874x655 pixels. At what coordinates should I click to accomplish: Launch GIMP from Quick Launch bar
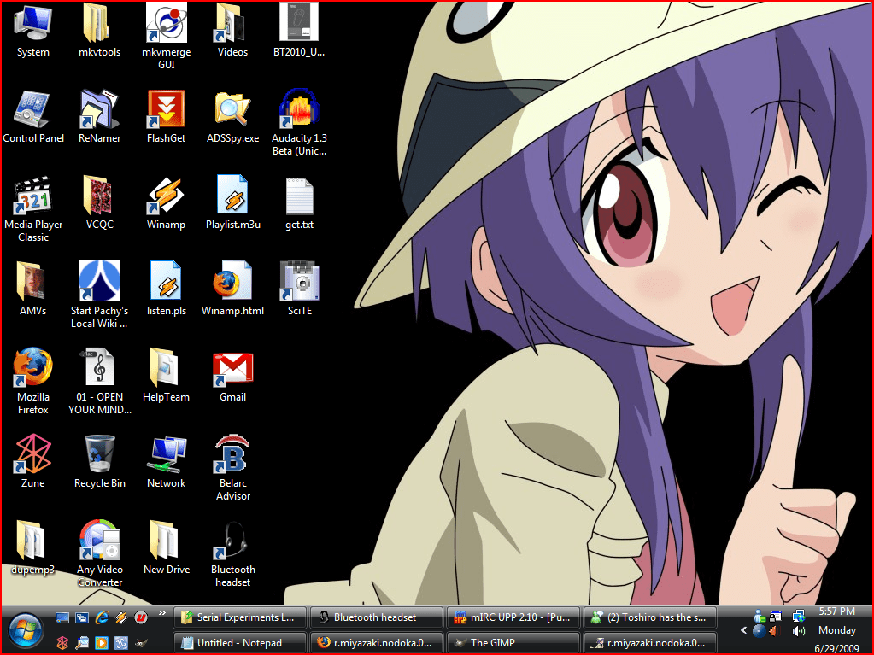tap(140, 643)
